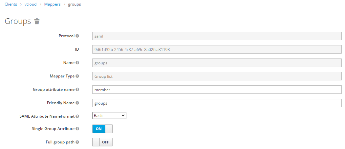This screenshot has width=345, height=149.
Task: Click help icon for SAML Attribute NameFormat
Action: click(77, 116)
